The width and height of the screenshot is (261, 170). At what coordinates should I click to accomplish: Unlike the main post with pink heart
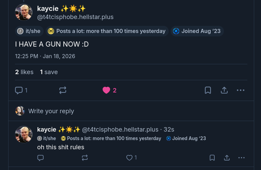coord(106,90)
